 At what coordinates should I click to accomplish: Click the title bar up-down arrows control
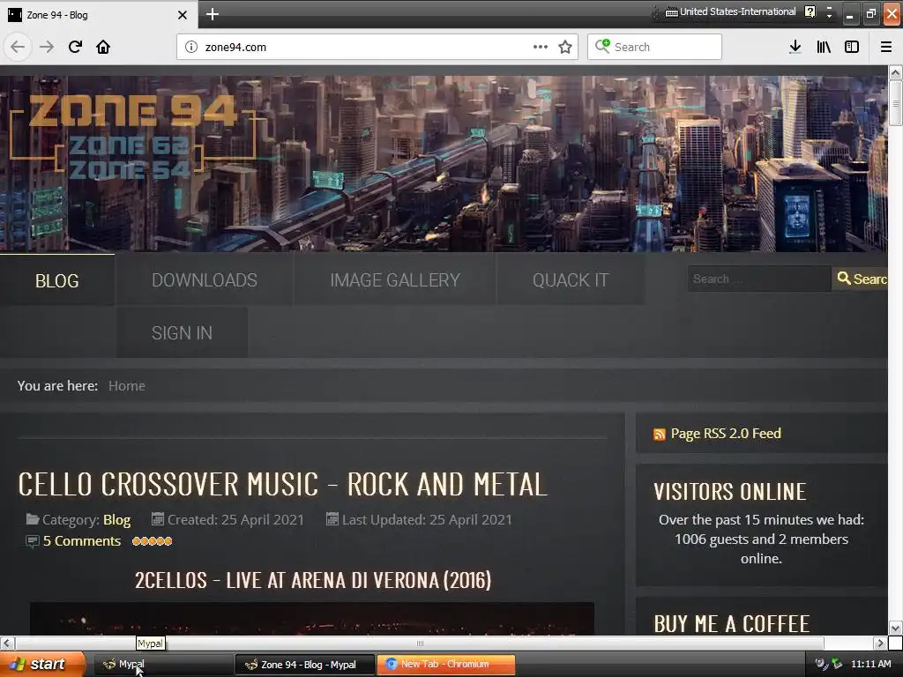tap(829, 12)
